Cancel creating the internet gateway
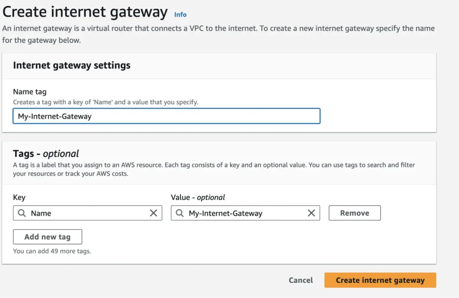The image size is (459, 298). click(301, 280)
